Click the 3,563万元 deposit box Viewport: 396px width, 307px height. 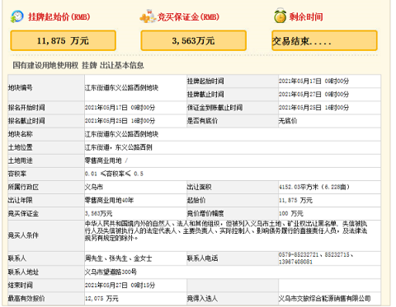193,40
